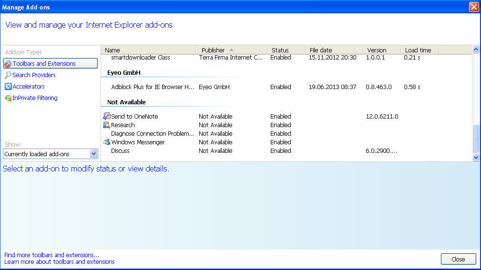
Task: Select the smartdownloader Class row
Action: 286,57
